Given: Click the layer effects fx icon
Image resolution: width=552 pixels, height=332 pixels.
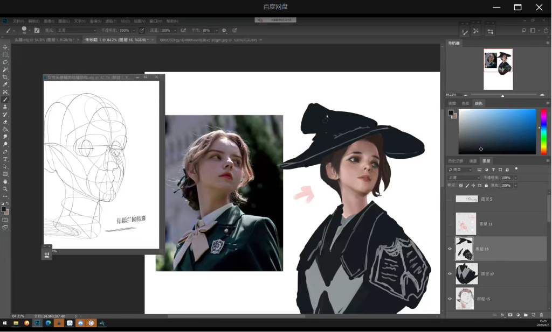Looking at the screenshot, I should click(x=502, y=315).
